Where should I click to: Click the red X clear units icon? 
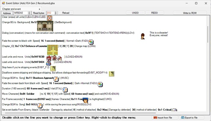click(50, 18)
